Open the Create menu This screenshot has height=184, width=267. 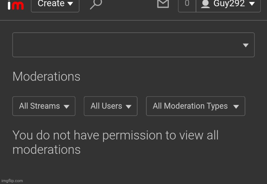pos(55,4)
